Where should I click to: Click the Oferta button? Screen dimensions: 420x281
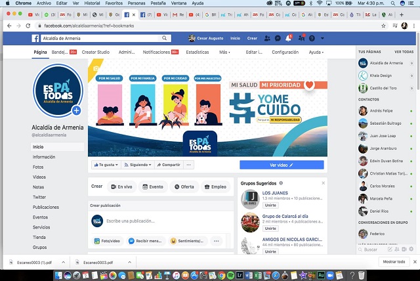(x=184, y=186)
